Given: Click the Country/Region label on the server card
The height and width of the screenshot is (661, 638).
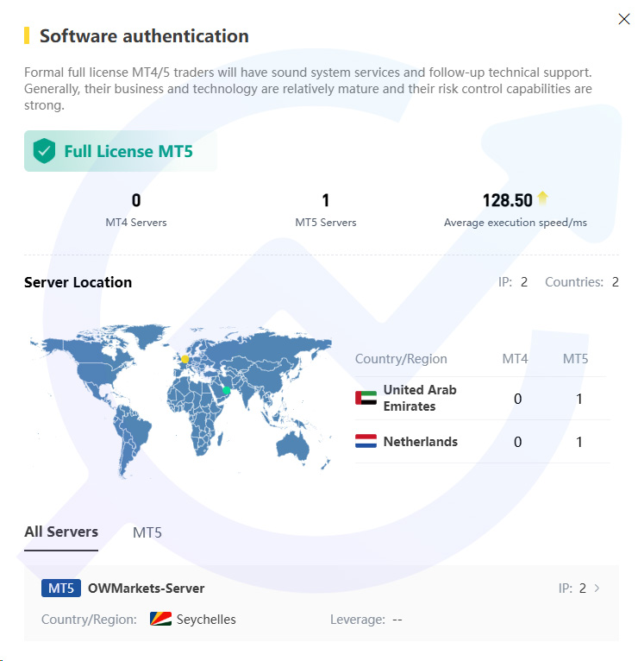Looking at the screenshot, I should tap(89, 620).
